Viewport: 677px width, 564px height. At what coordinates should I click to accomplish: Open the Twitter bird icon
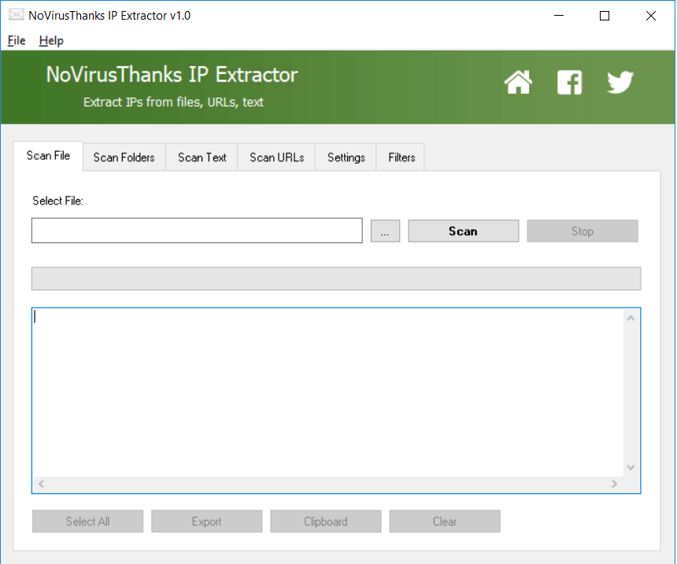coord(620,82)
